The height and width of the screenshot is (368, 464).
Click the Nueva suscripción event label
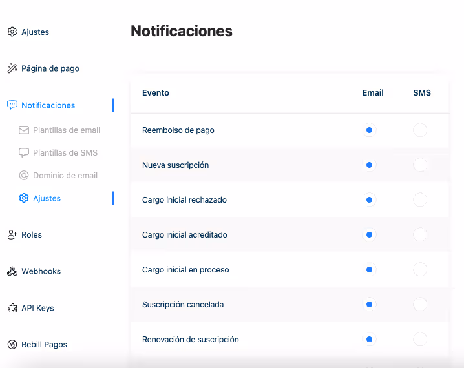[x=176, y=165]
